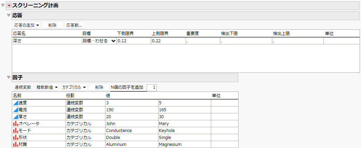Click the Magnesium value cell
The image size is (361, 148).
pos(184,144)
